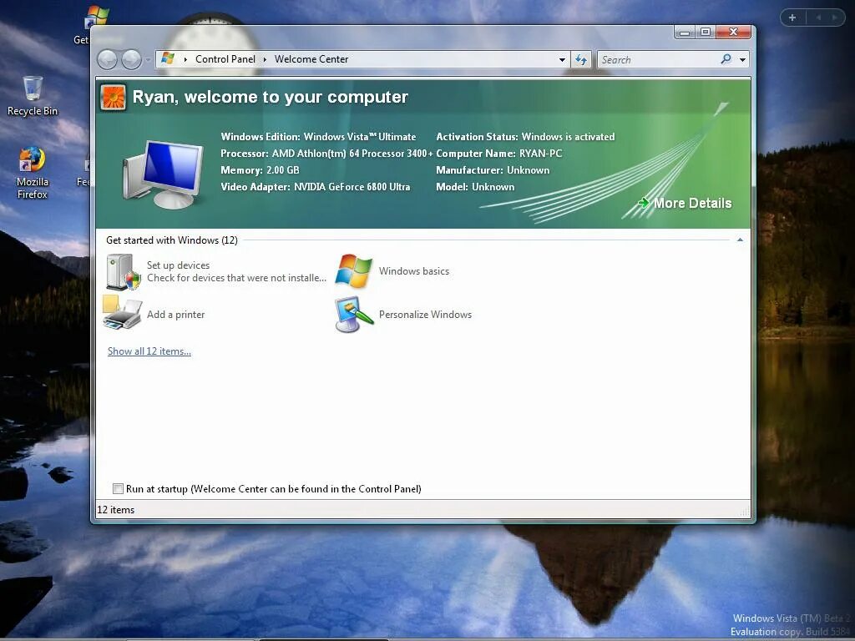The image size is (855, 641).
Task: Click Show all 12 items link
Action: click(x=149, y=351)
